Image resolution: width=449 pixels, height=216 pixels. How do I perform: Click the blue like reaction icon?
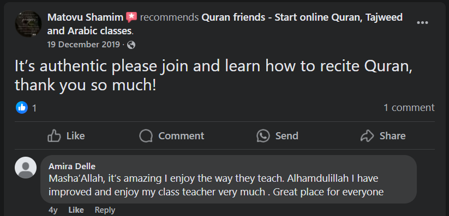(22, 107)
